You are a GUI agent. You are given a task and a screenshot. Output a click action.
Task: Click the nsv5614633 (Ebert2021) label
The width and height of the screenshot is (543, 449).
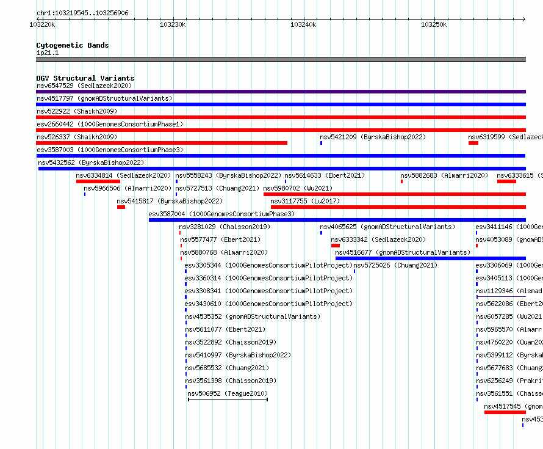(325, 175)
